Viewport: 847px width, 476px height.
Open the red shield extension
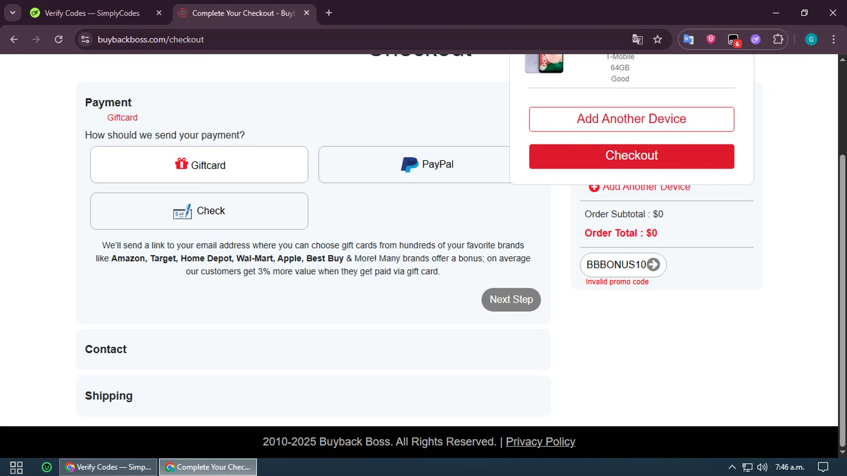pyautogui.click(x=711, y=40)
